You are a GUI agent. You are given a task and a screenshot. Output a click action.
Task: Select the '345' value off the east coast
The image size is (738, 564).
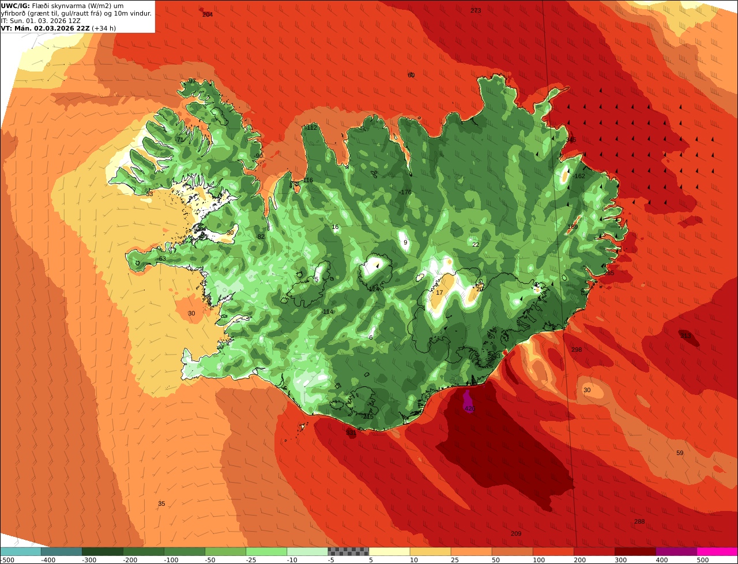point(571,140)
